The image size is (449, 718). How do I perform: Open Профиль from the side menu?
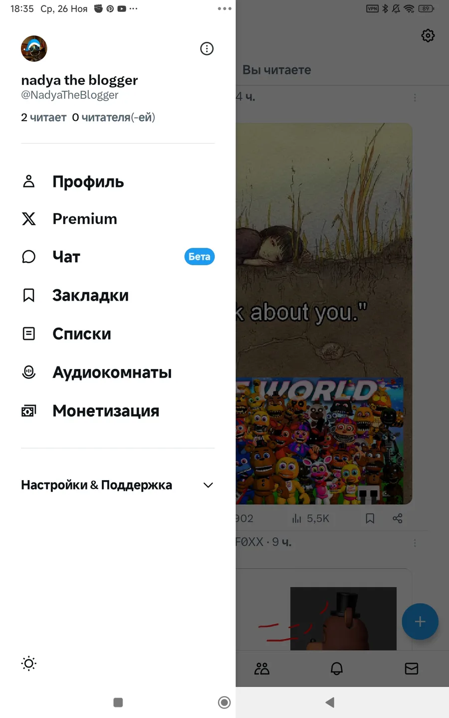(118, 181)
